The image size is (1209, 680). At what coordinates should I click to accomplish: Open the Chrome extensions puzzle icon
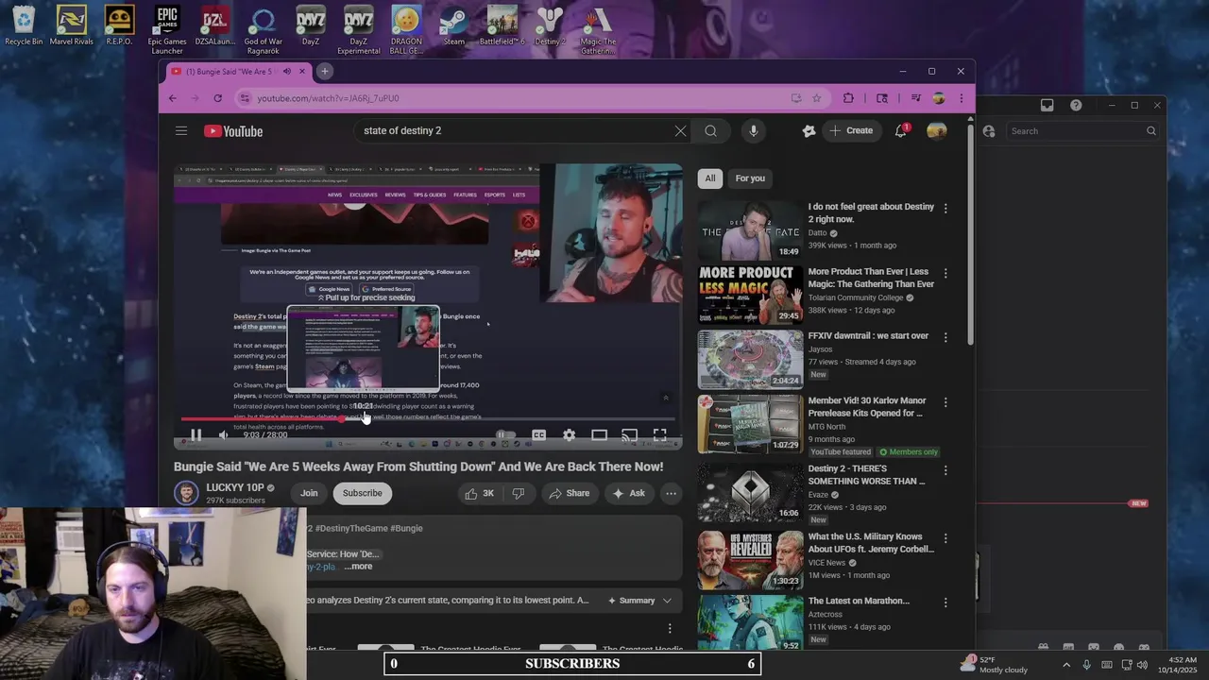tap(848, 98)
